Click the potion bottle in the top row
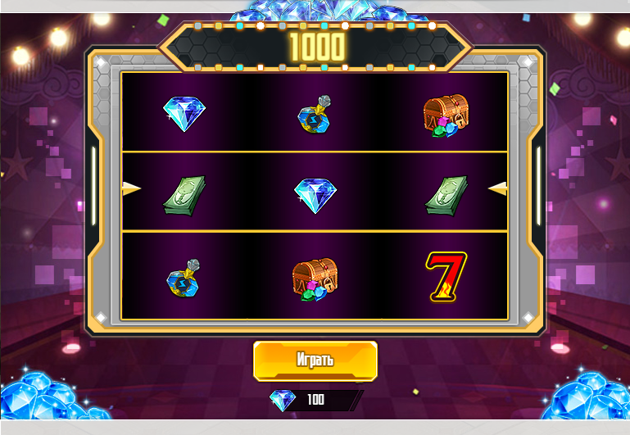Image resolution: width=630 pixels, height=435 pixels. point(315,115)
